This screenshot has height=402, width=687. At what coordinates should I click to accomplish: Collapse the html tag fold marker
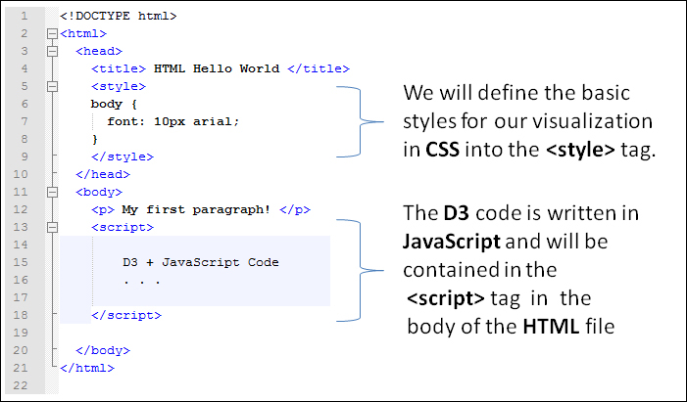pyautogui.click(x=52, y=33)
